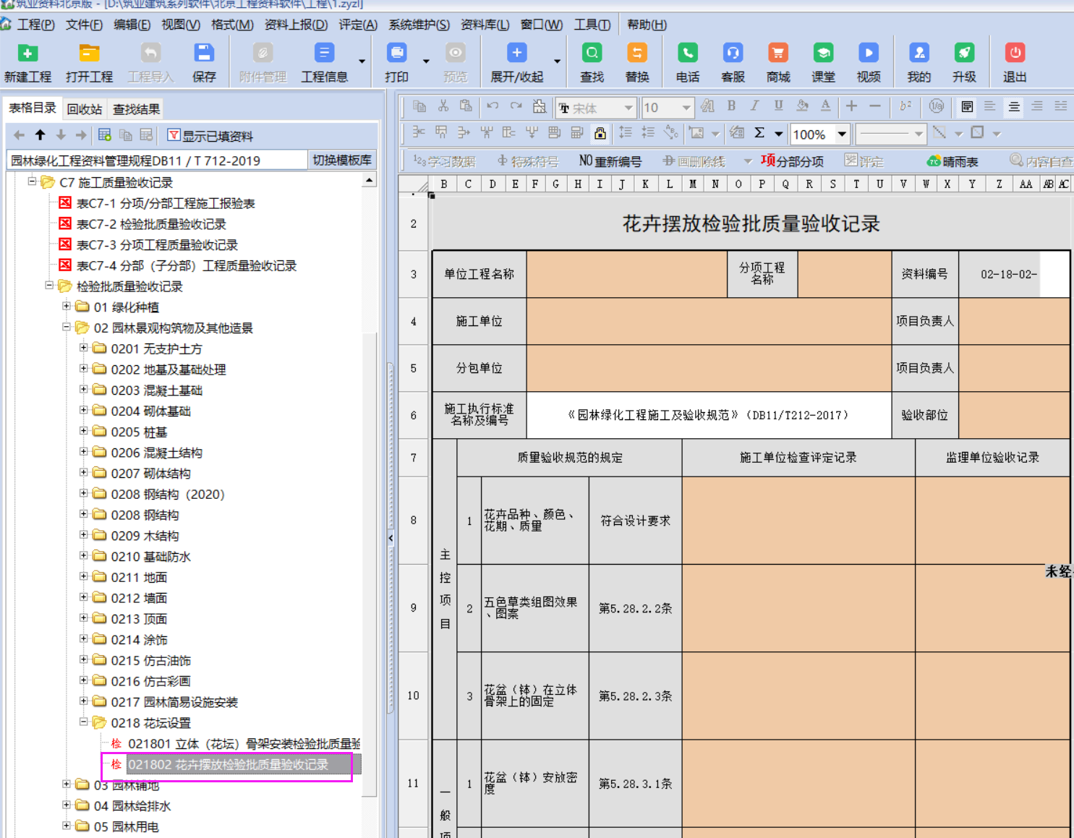Image resolution: width=1074 pixels, height=838 pixels.
Task: Toggle underline formatting U
Action: click(x=778, y=106)
